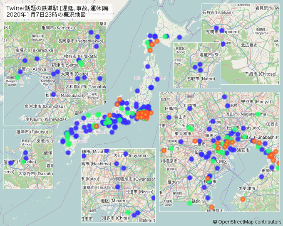
Task: Click the 名取市 (Natori) label
Action: [x=201, y=79]
